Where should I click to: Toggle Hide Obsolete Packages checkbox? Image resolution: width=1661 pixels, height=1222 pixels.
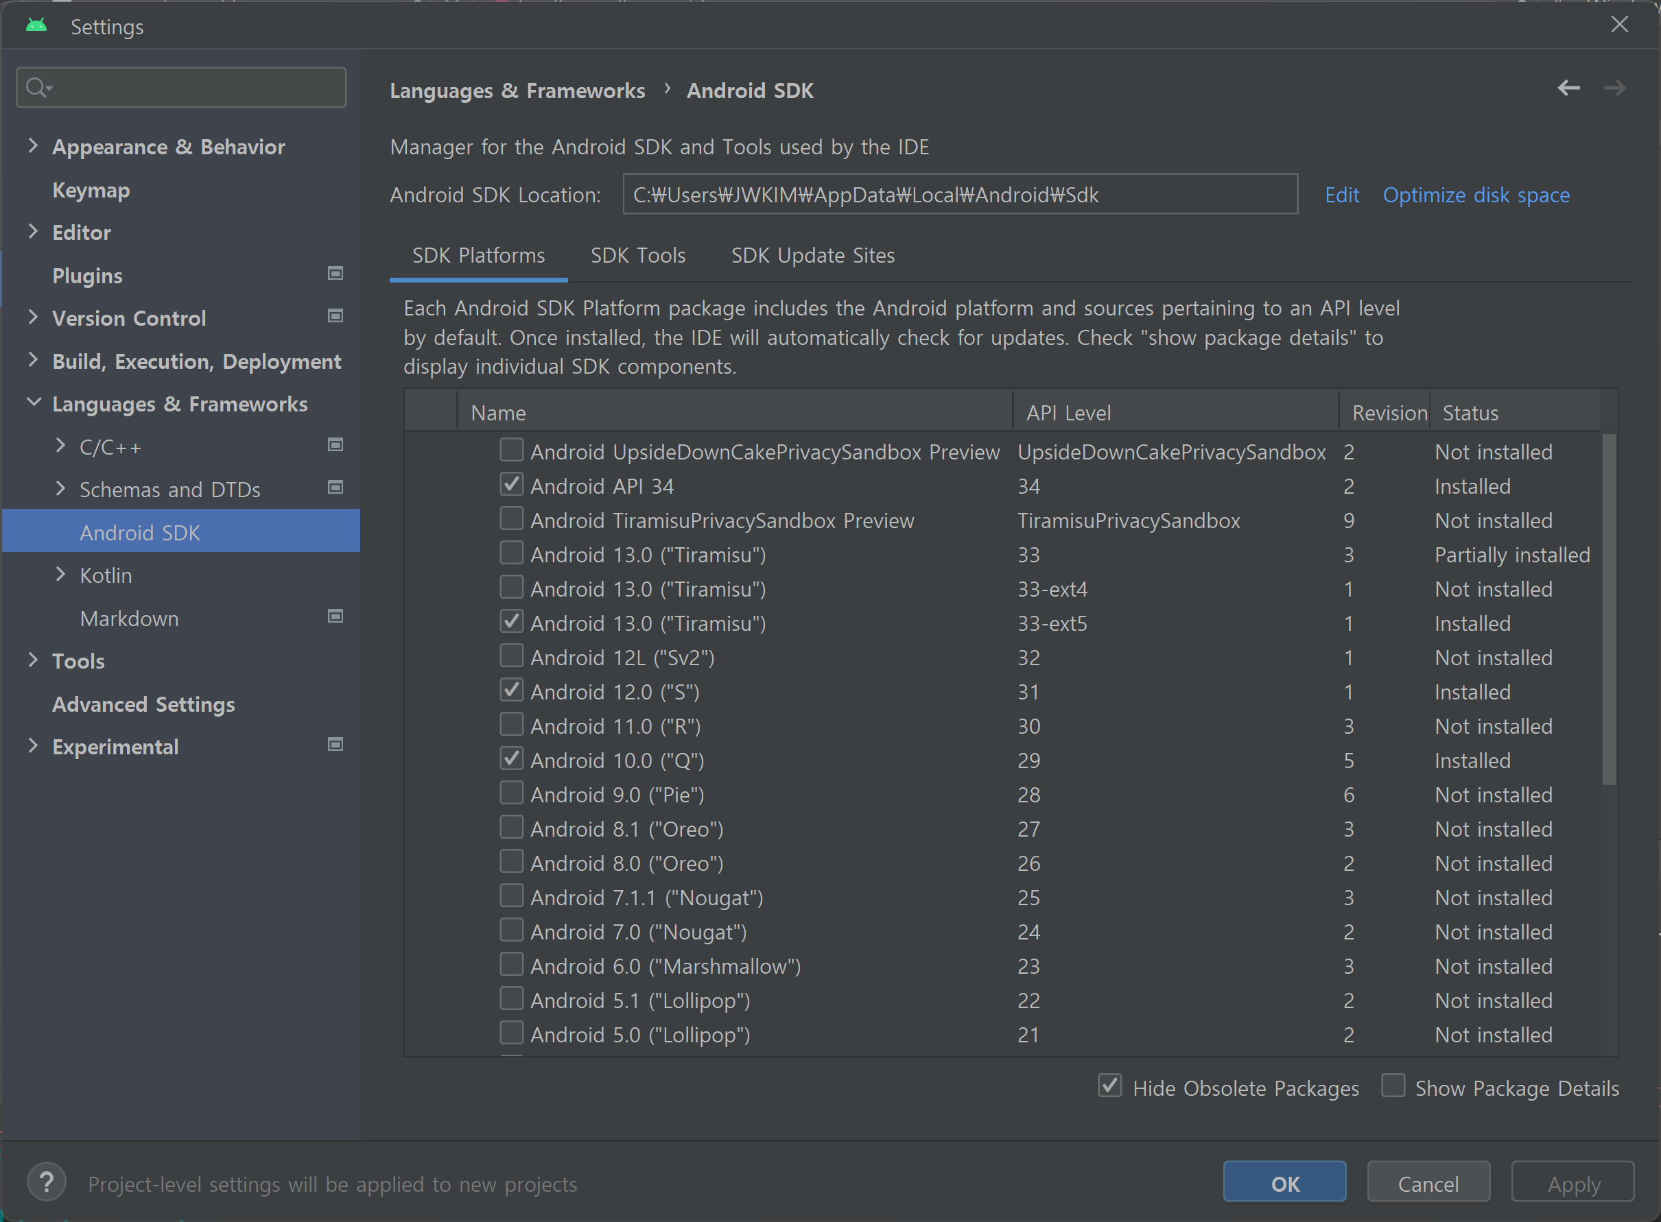pyautogui.click(x=1110, y=1086)
